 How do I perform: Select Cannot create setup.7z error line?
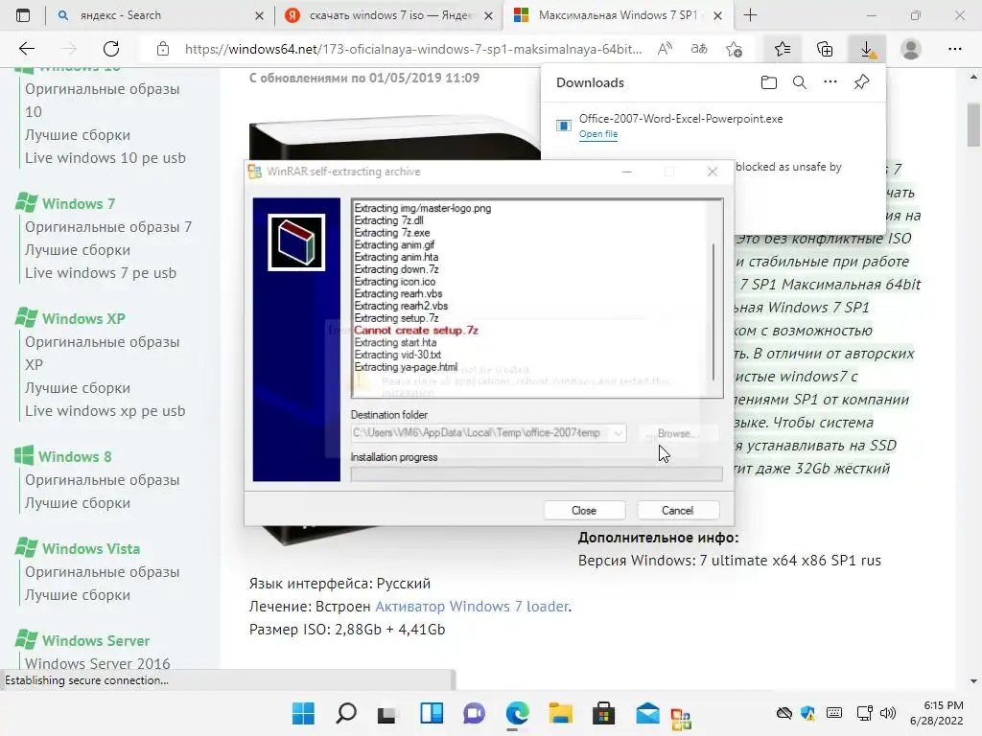[416, 330]
